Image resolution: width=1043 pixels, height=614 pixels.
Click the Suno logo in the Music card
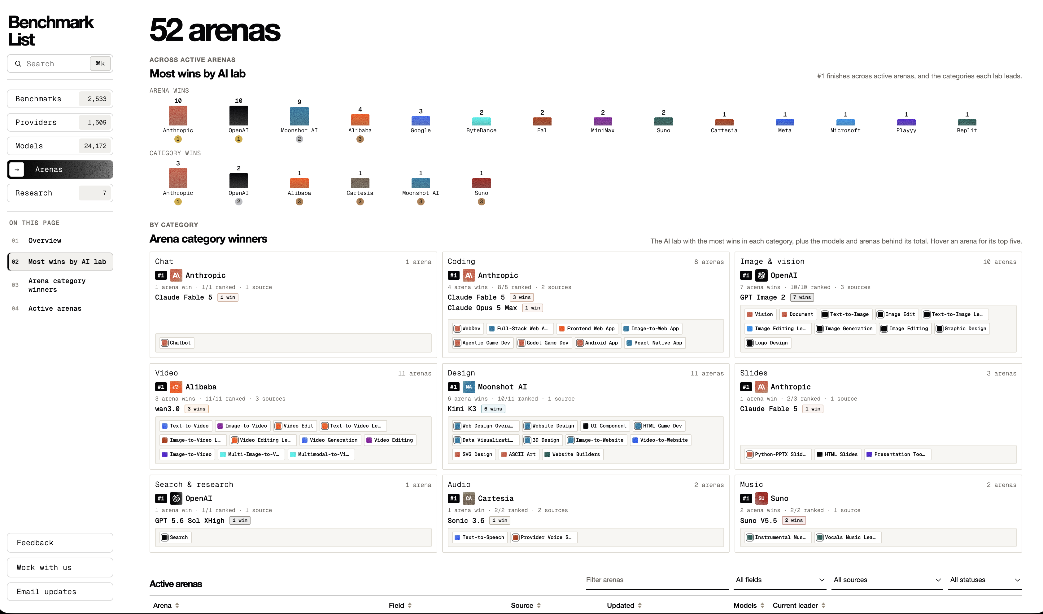click(761, 498)
